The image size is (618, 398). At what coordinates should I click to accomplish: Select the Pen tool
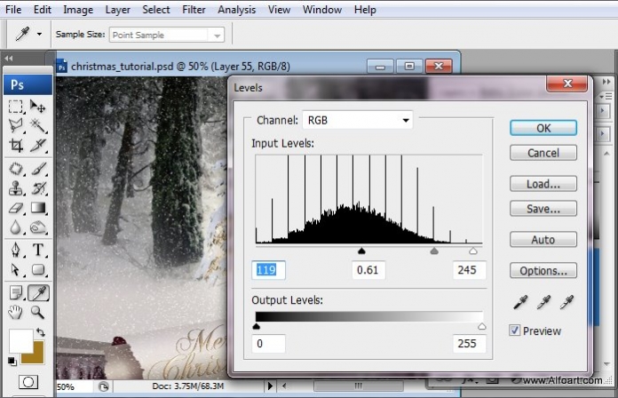[x=16, y=250]
